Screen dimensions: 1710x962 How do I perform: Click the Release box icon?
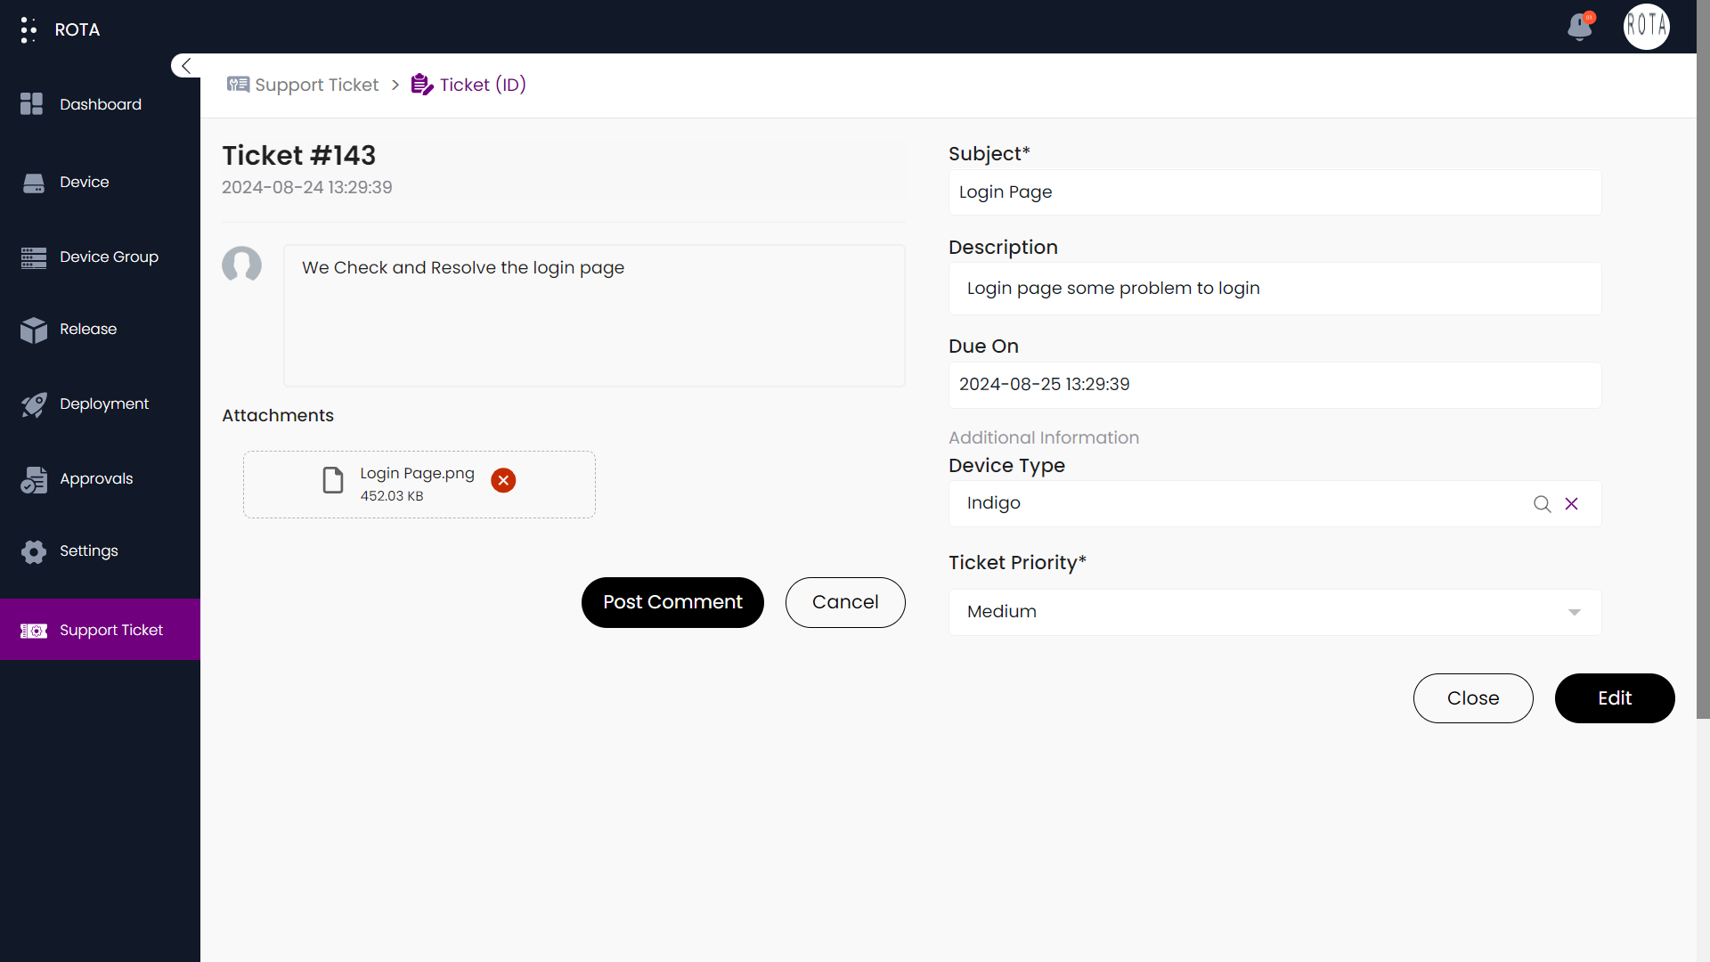coord(33,330)
